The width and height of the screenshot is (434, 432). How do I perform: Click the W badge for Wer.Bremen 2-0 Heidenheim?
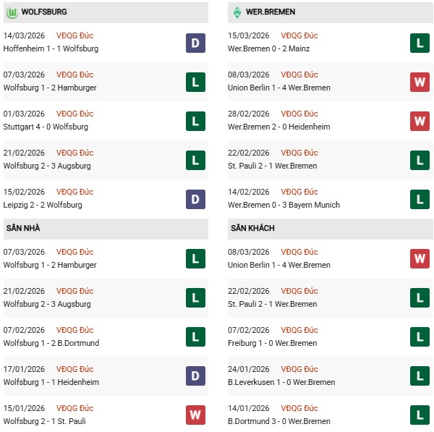point(420,121)
